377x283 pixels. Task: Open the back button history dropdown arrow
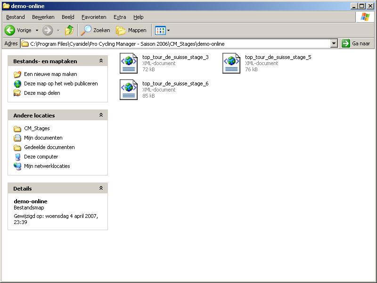pyautogui.click(x=36, y=30)
